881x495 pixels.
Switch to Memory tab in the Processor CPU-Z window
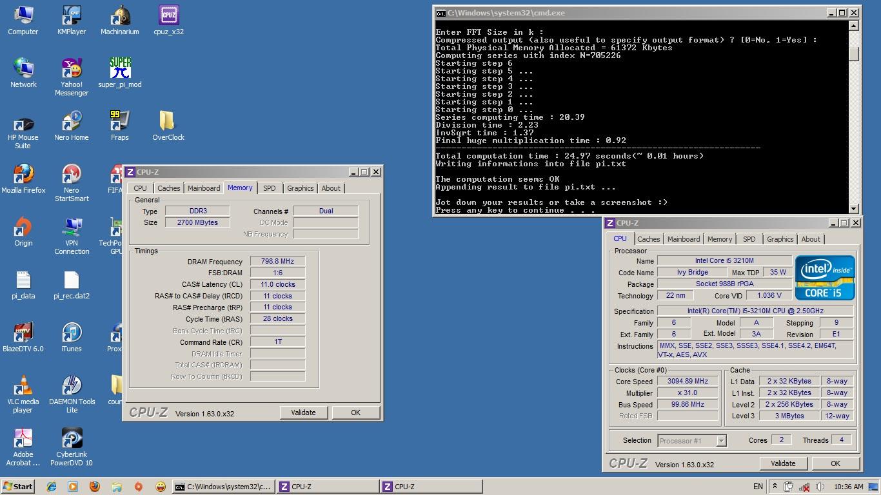(x=720, y=239)
